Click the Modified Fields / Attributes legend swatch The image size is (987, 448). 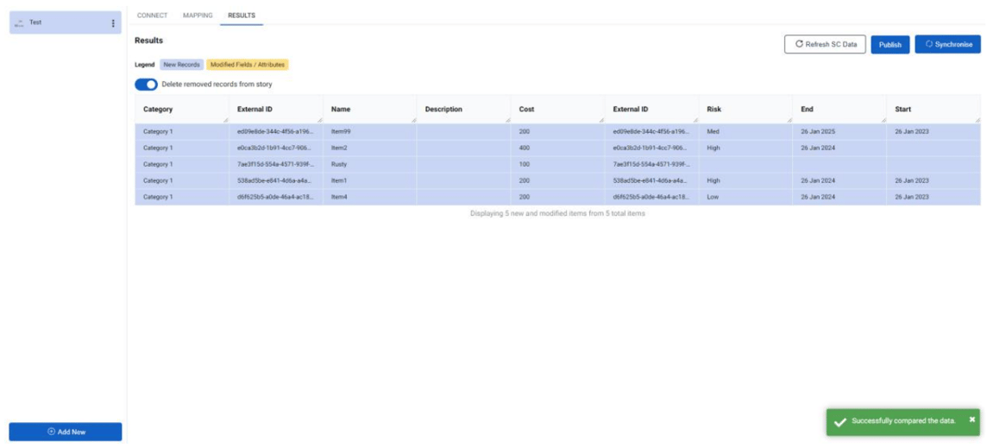[x=247, y=65]
